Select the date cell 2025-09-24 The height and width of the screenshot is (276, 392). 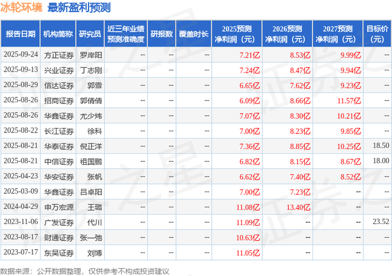pos(21,55)
